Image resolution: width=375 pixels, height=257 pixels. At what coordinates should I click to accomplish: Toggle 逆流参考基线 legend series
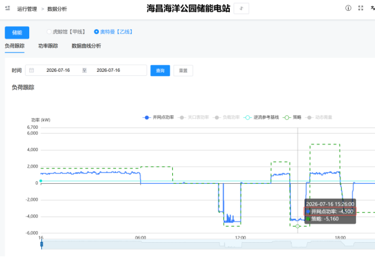pos(261,117)
